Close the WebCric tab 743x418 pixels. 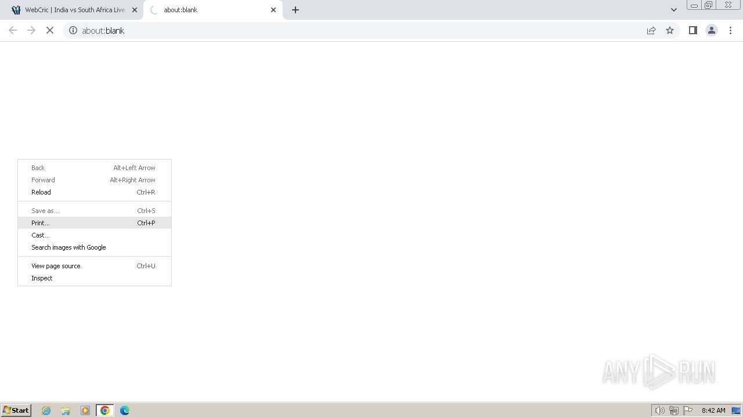(x=135, y=10)
